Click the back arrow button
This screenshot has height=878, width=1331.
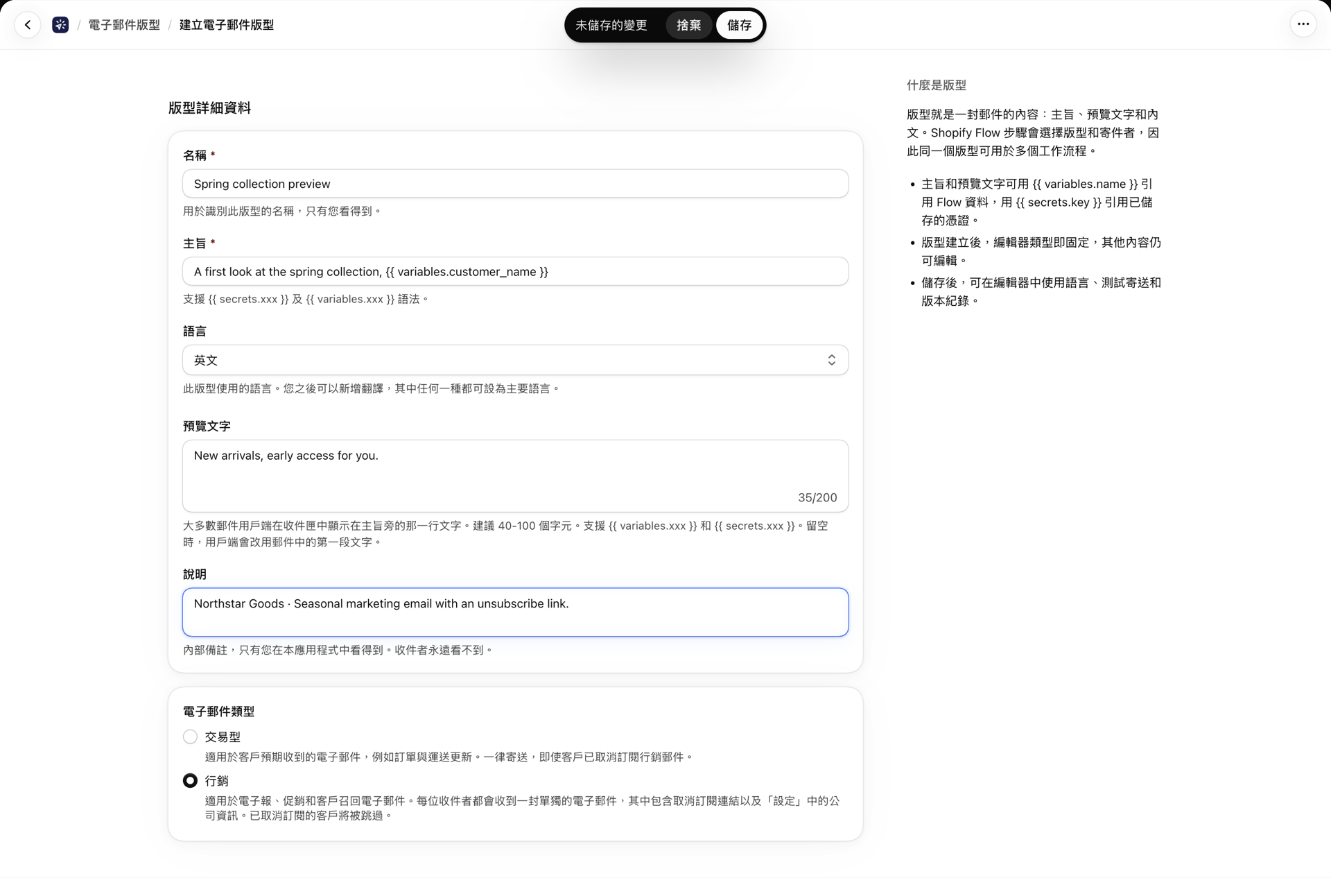[x=28, y=25]
